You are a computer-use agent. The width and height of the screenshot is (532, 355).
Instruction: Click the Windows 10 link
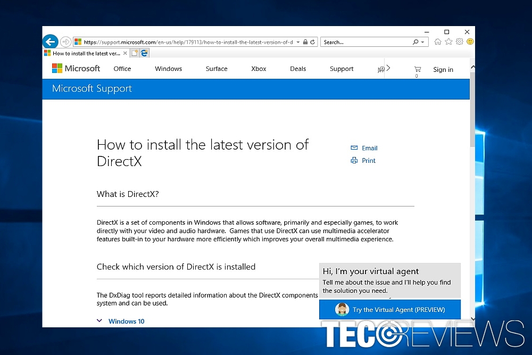click(x=127, y=321)
